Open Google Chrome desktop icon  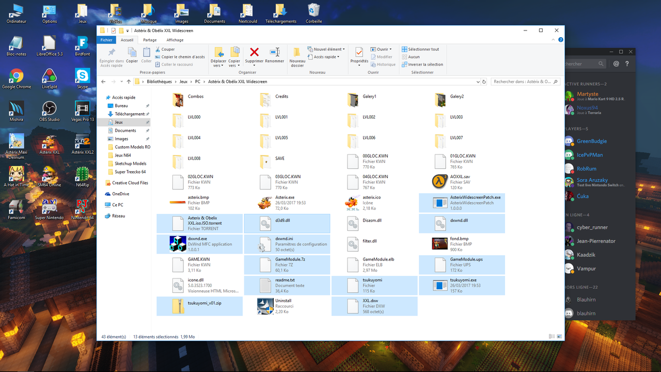click(17, 79)
